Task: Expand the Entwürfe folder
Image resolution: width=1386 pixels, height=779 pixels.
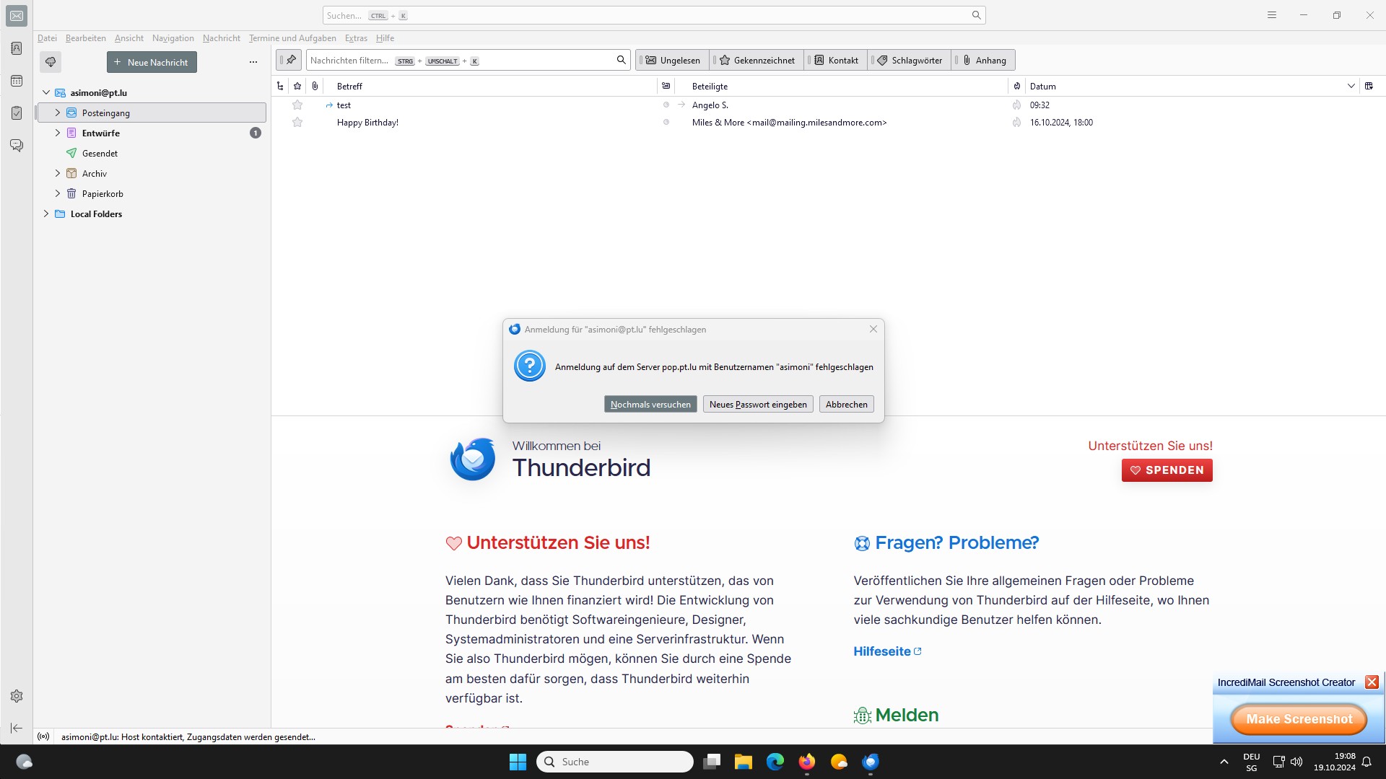Action: (x=58, y=133)
